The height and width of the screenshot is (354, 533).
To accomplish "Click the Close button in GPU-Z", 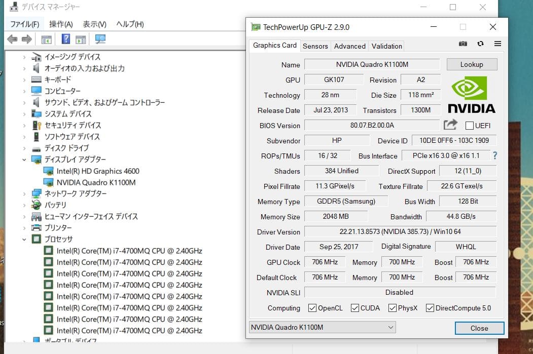I will 479,328.
